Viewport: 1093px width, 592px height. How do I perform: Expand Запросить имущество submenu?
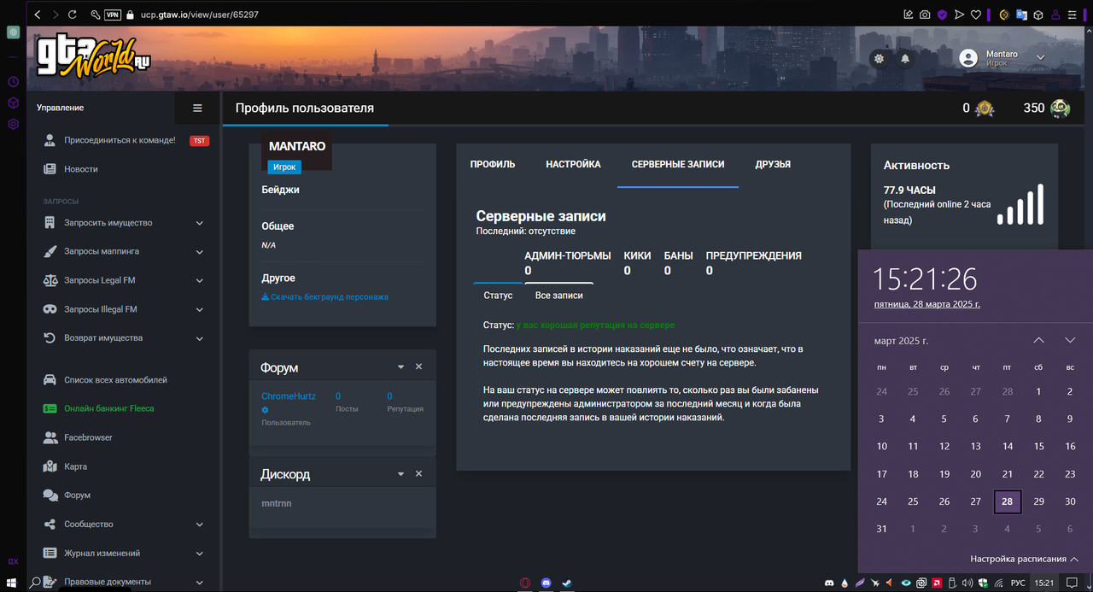[x=199, y=223]
